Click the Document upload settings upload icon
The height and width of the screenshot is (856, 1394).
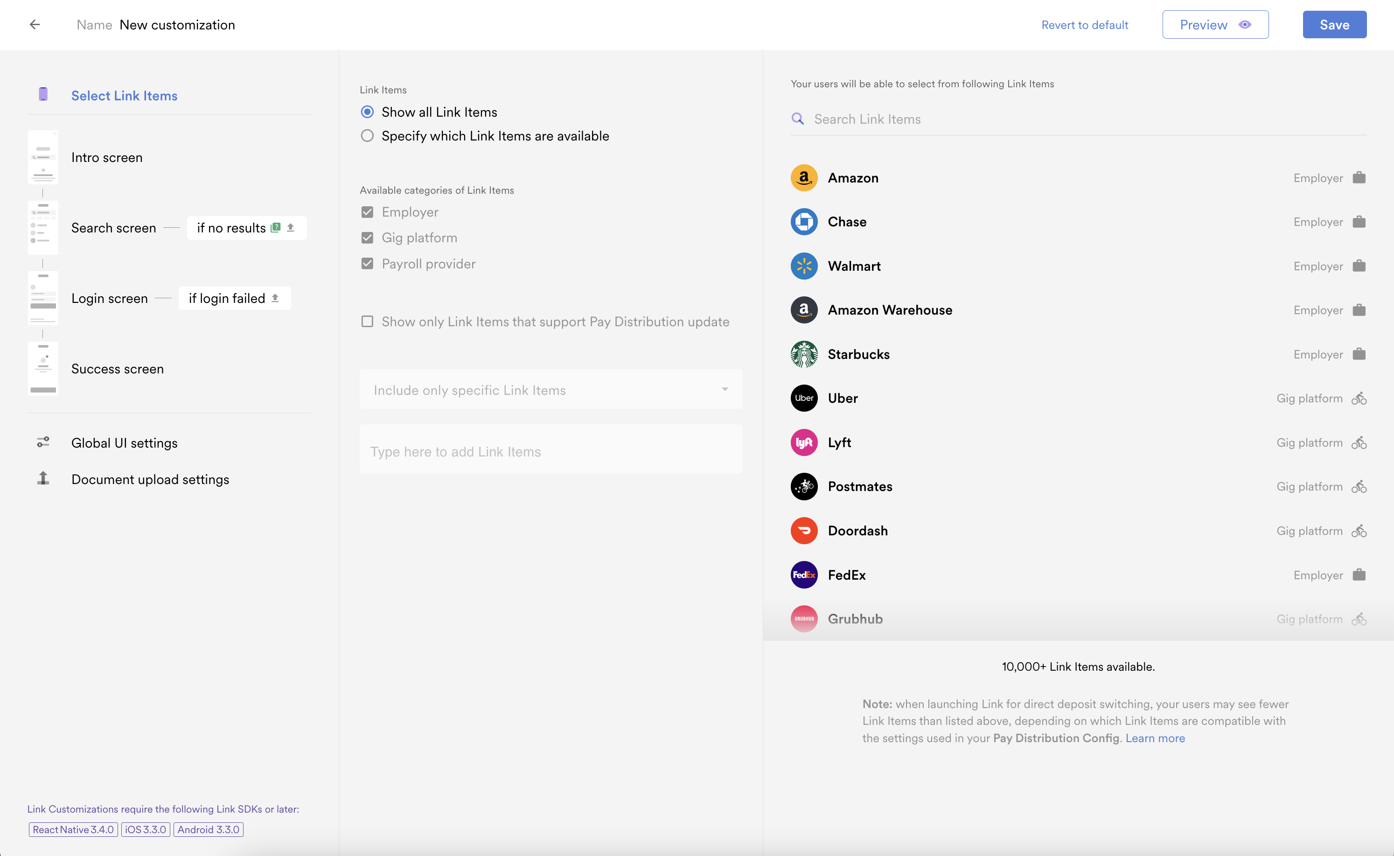[x=43, y=478]
